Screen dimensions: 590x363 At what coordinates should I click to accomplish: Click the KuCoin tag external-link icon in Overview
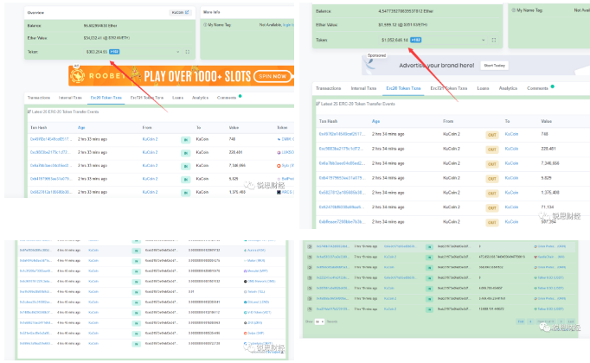(185, 13)
